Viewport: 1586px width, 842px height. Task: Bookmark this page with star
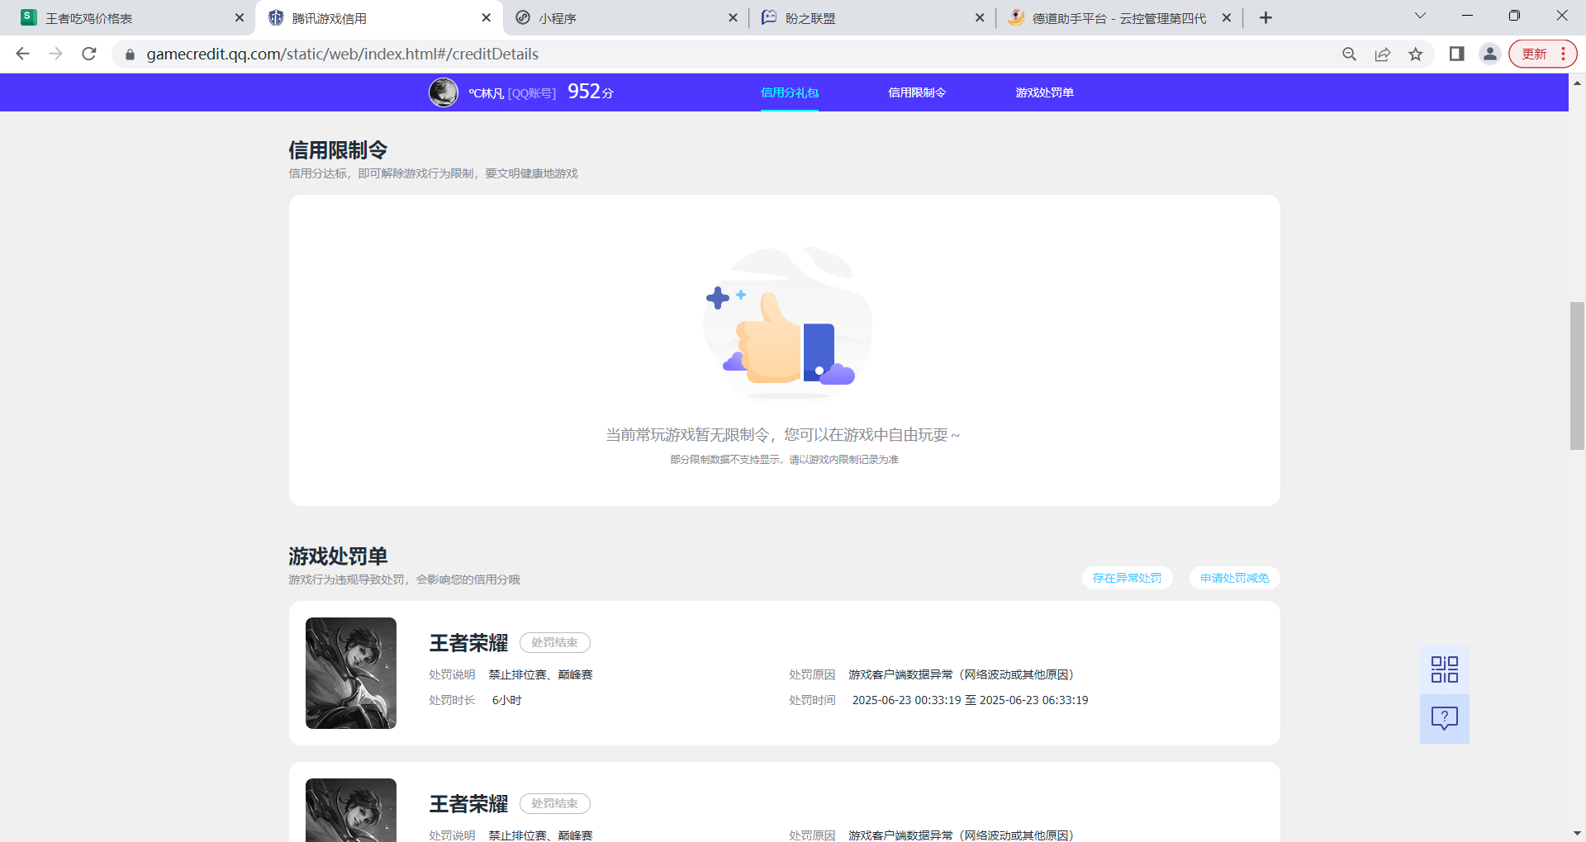[x=1416, y=54]
